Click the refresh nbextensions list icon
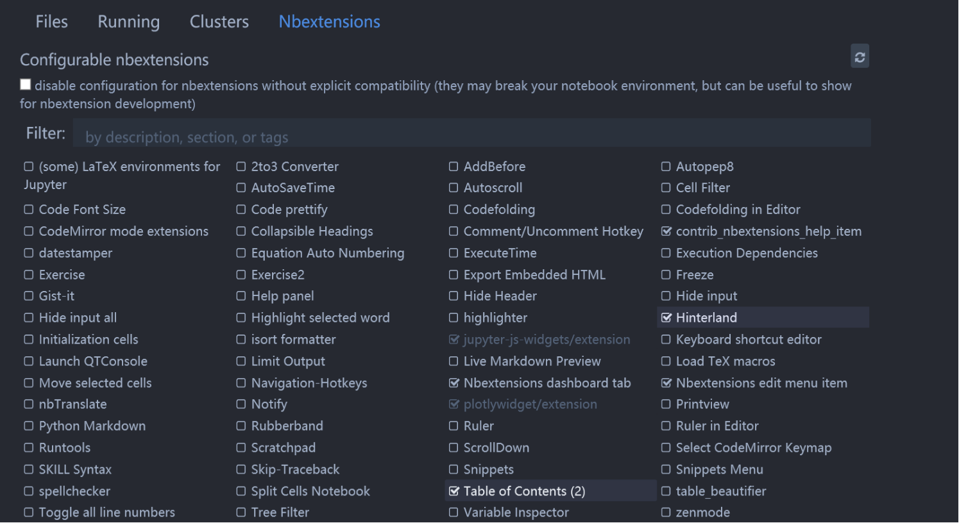 tap(860, 57)
